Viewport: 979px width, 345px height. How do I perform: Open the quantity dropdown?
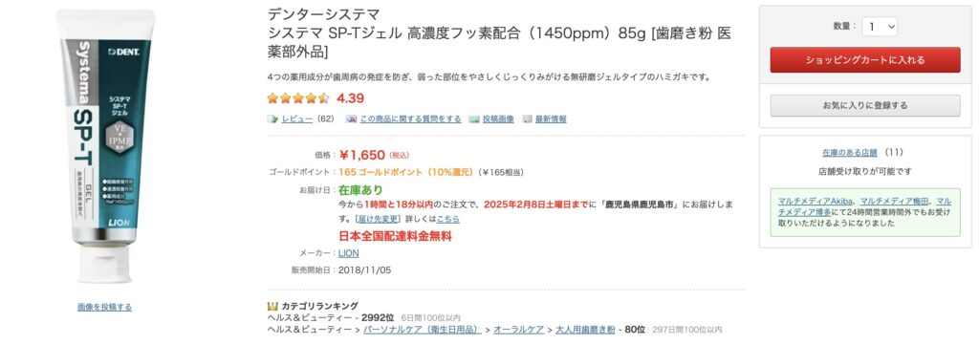tap(880, 26)
